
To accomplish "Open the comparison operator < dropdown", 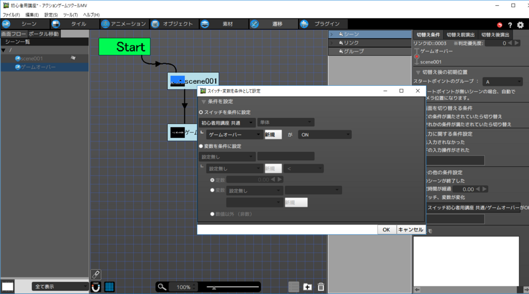I will point(304,168).
